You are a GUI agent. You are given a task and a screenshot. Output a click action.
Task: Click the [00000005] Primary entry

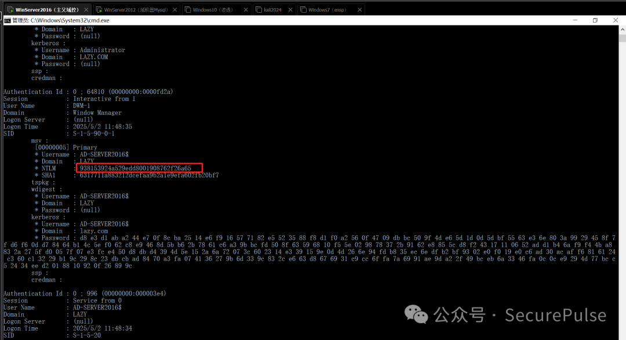point(66,147)
